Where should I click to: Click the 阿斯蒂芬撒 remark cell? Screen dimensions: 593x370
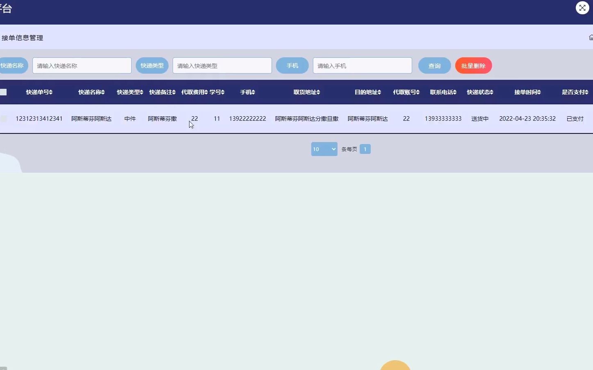[x=162, y=119]
